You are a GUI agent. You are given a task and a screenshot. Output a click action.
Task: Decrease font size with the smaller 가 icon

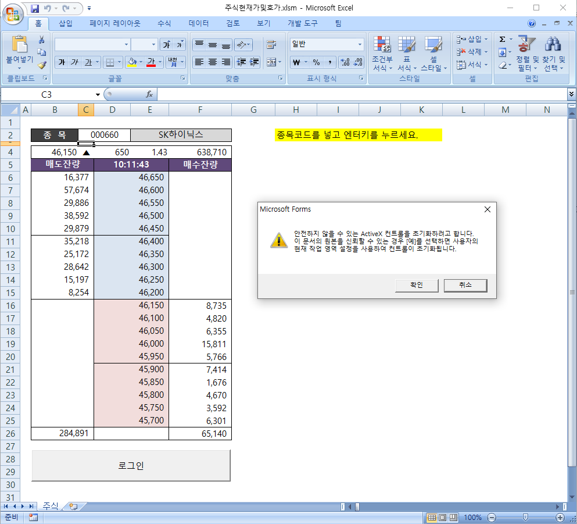tap(180, 45)
